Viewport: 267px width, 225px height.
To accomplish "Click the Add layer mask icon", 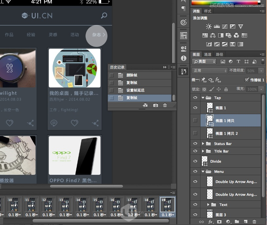I will [x=219, y=222].
